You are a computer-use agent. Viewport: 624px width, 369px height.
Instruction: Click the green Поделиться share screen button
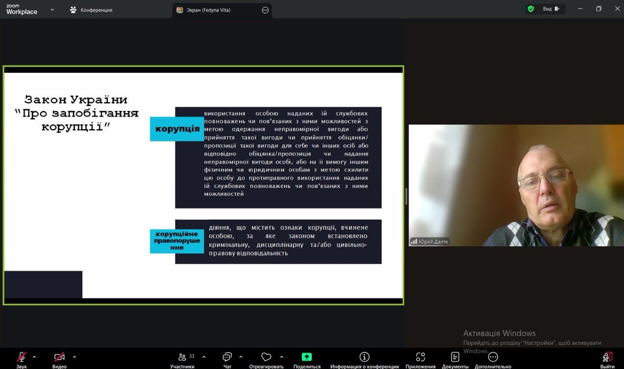point(307,357)
